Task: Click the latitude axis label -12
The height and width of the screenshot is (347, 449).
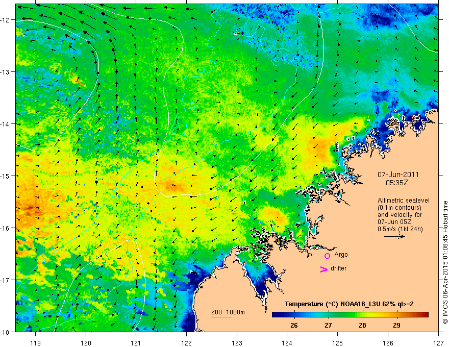Action: 5,20
